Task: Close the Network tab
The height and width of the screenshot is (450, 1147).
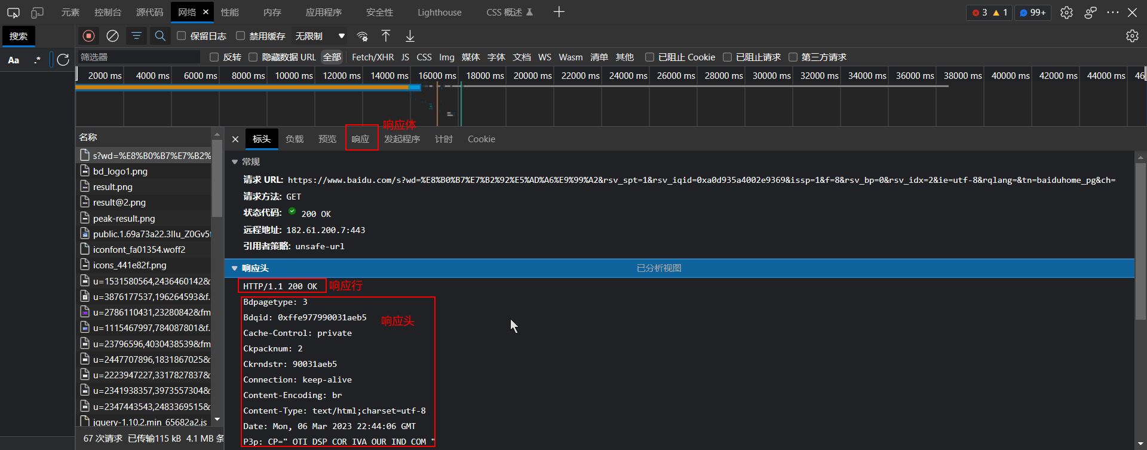Action: pos(206,12)
